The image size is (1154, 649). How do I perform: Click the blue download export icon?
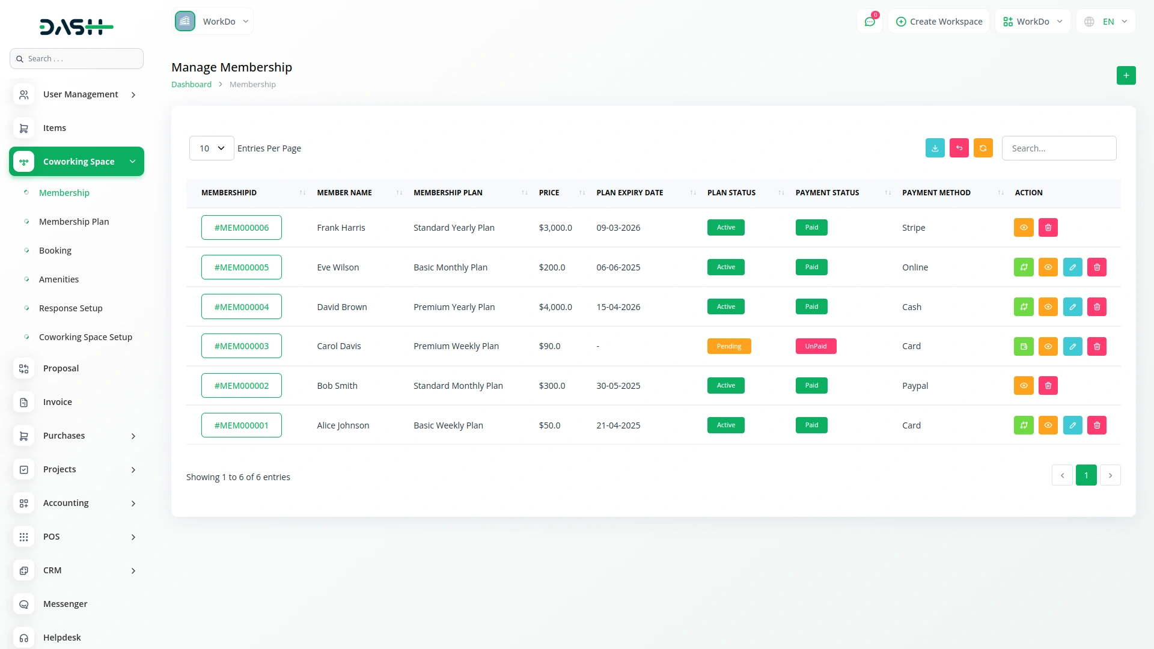[x=935, y=148]
